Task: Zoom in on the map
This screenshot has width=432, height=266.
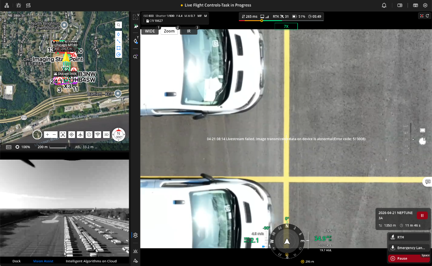Action: [x=47, y=135]
